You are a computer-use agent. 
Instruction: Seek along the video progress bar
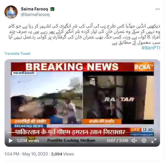coord(82,132)
